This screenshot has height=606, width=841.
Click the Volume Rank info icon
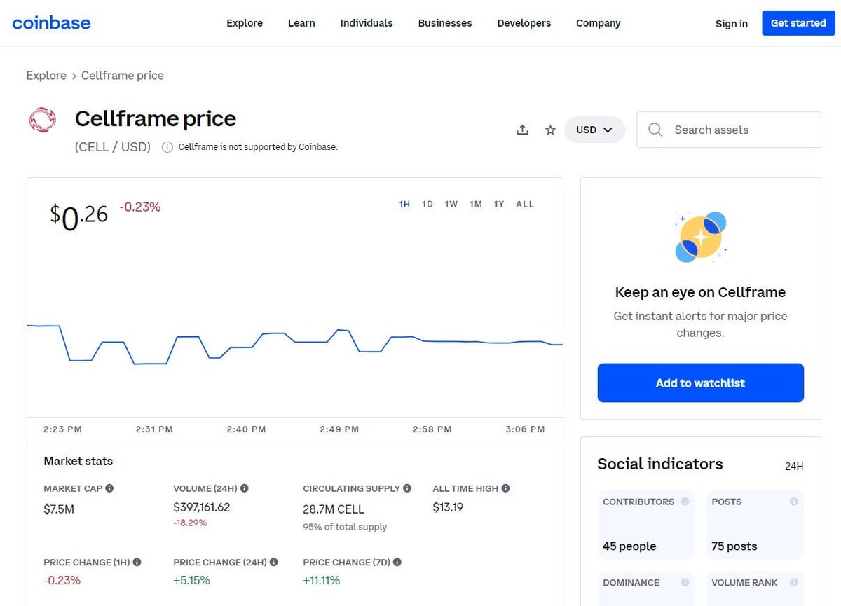click(793, 582)
